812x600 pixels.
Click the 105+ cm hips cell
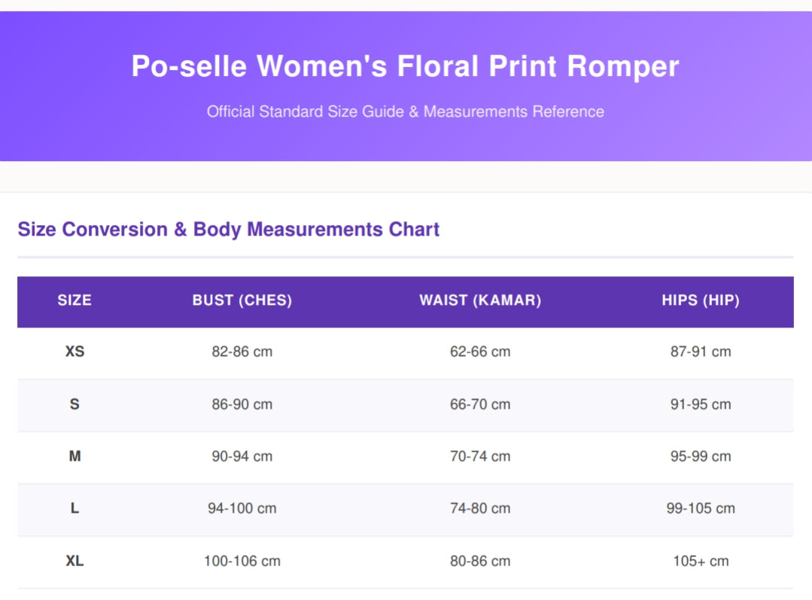coord(701,561)
